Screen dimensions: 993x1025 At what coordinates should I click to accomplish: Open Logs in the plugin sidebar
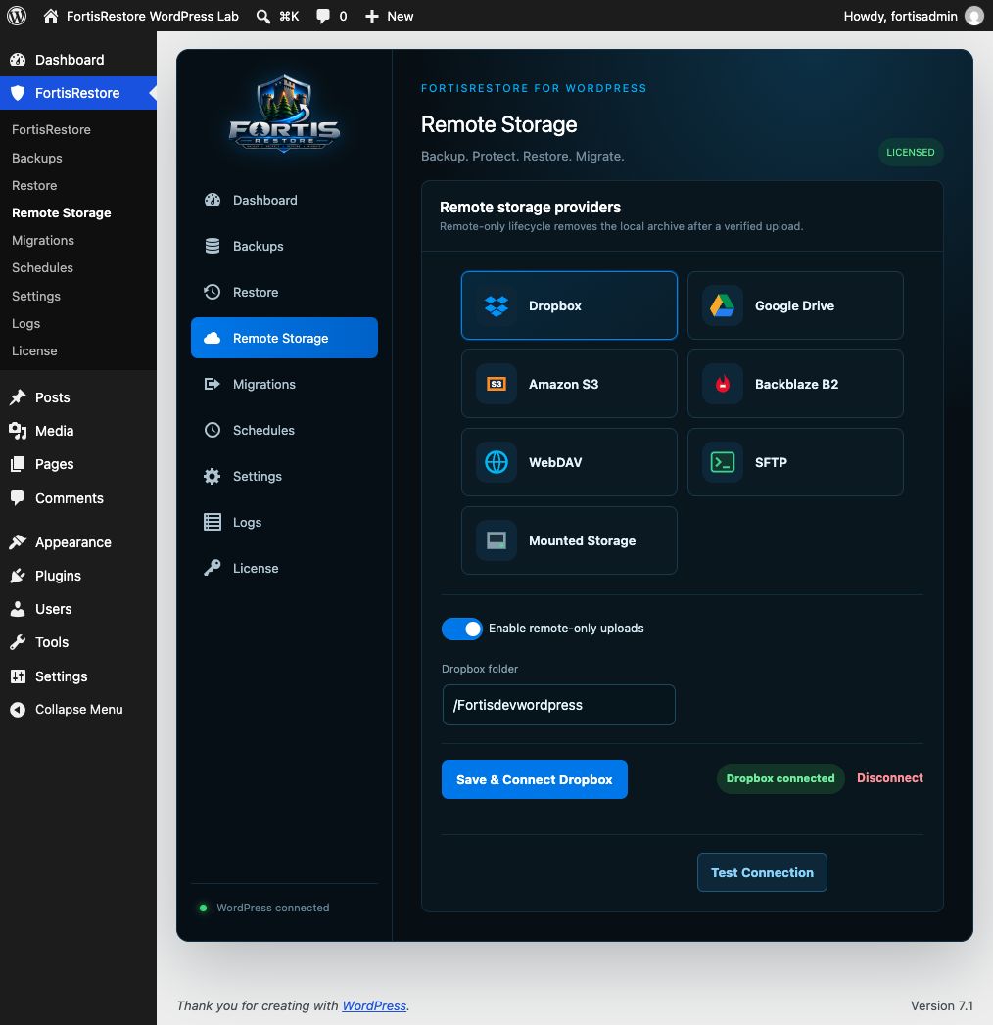[x=284, y=523]
